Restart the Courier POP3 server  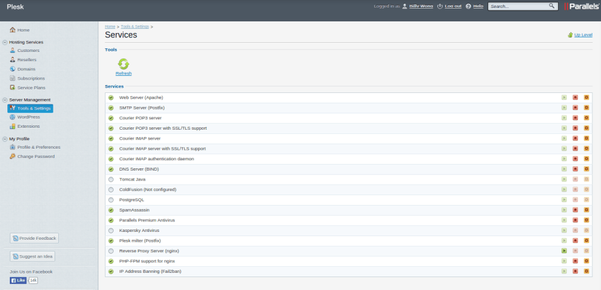[x=586, y=118]
